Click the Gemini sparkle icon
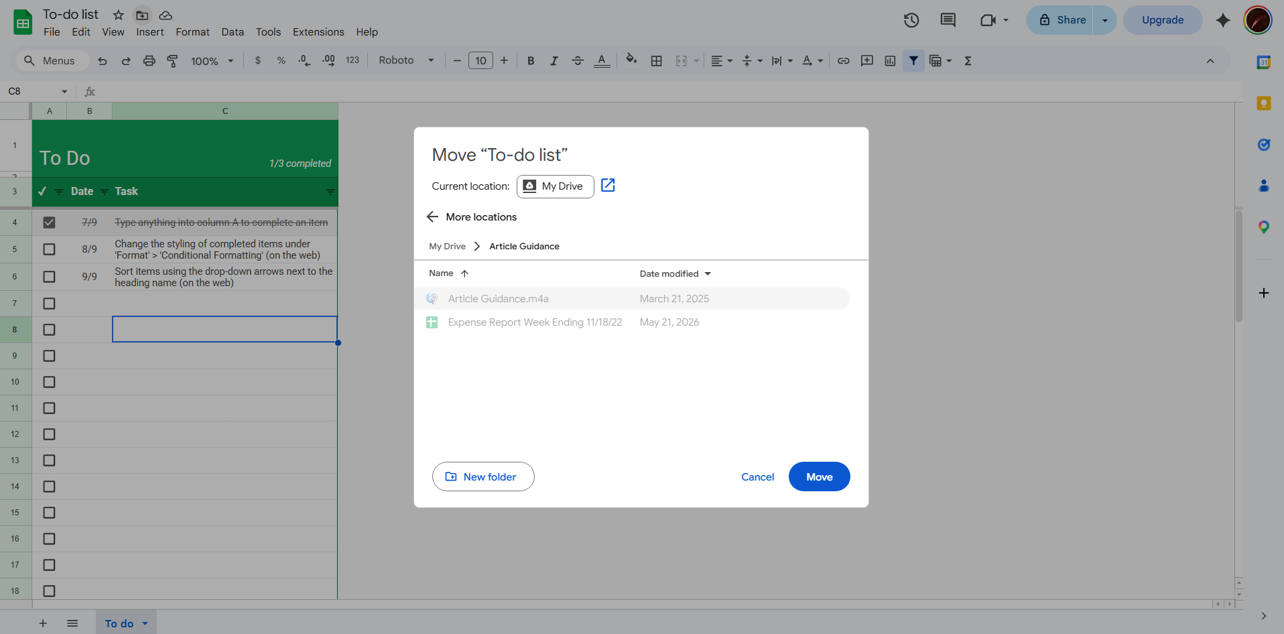 pos(1223,20)
